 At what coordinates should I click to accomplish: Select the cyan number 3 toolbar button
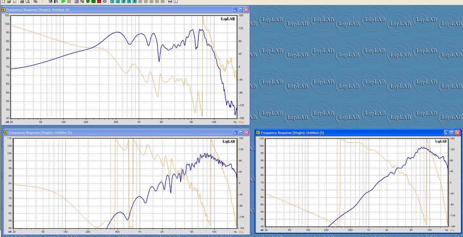click(x=123, y=1)
